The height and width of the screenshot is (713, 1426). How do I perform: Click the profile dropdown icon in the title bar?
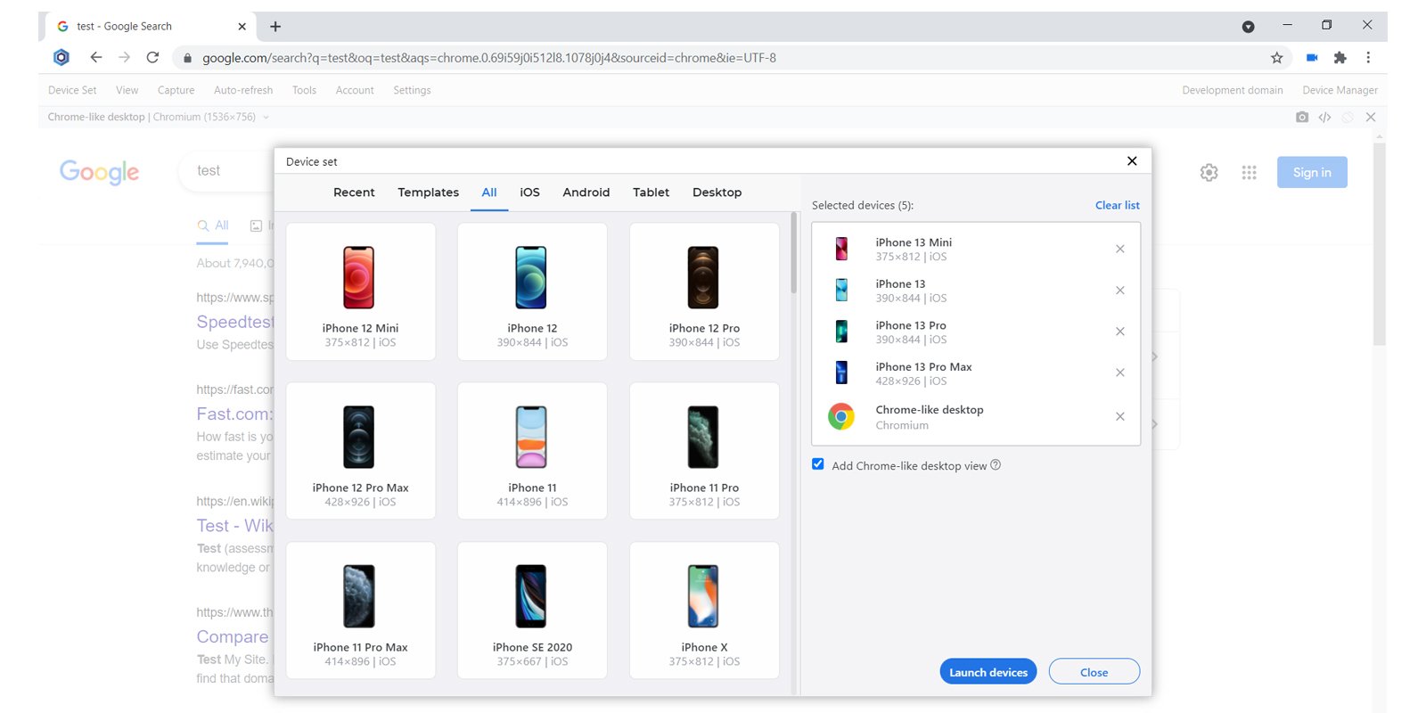point(1248,27)
